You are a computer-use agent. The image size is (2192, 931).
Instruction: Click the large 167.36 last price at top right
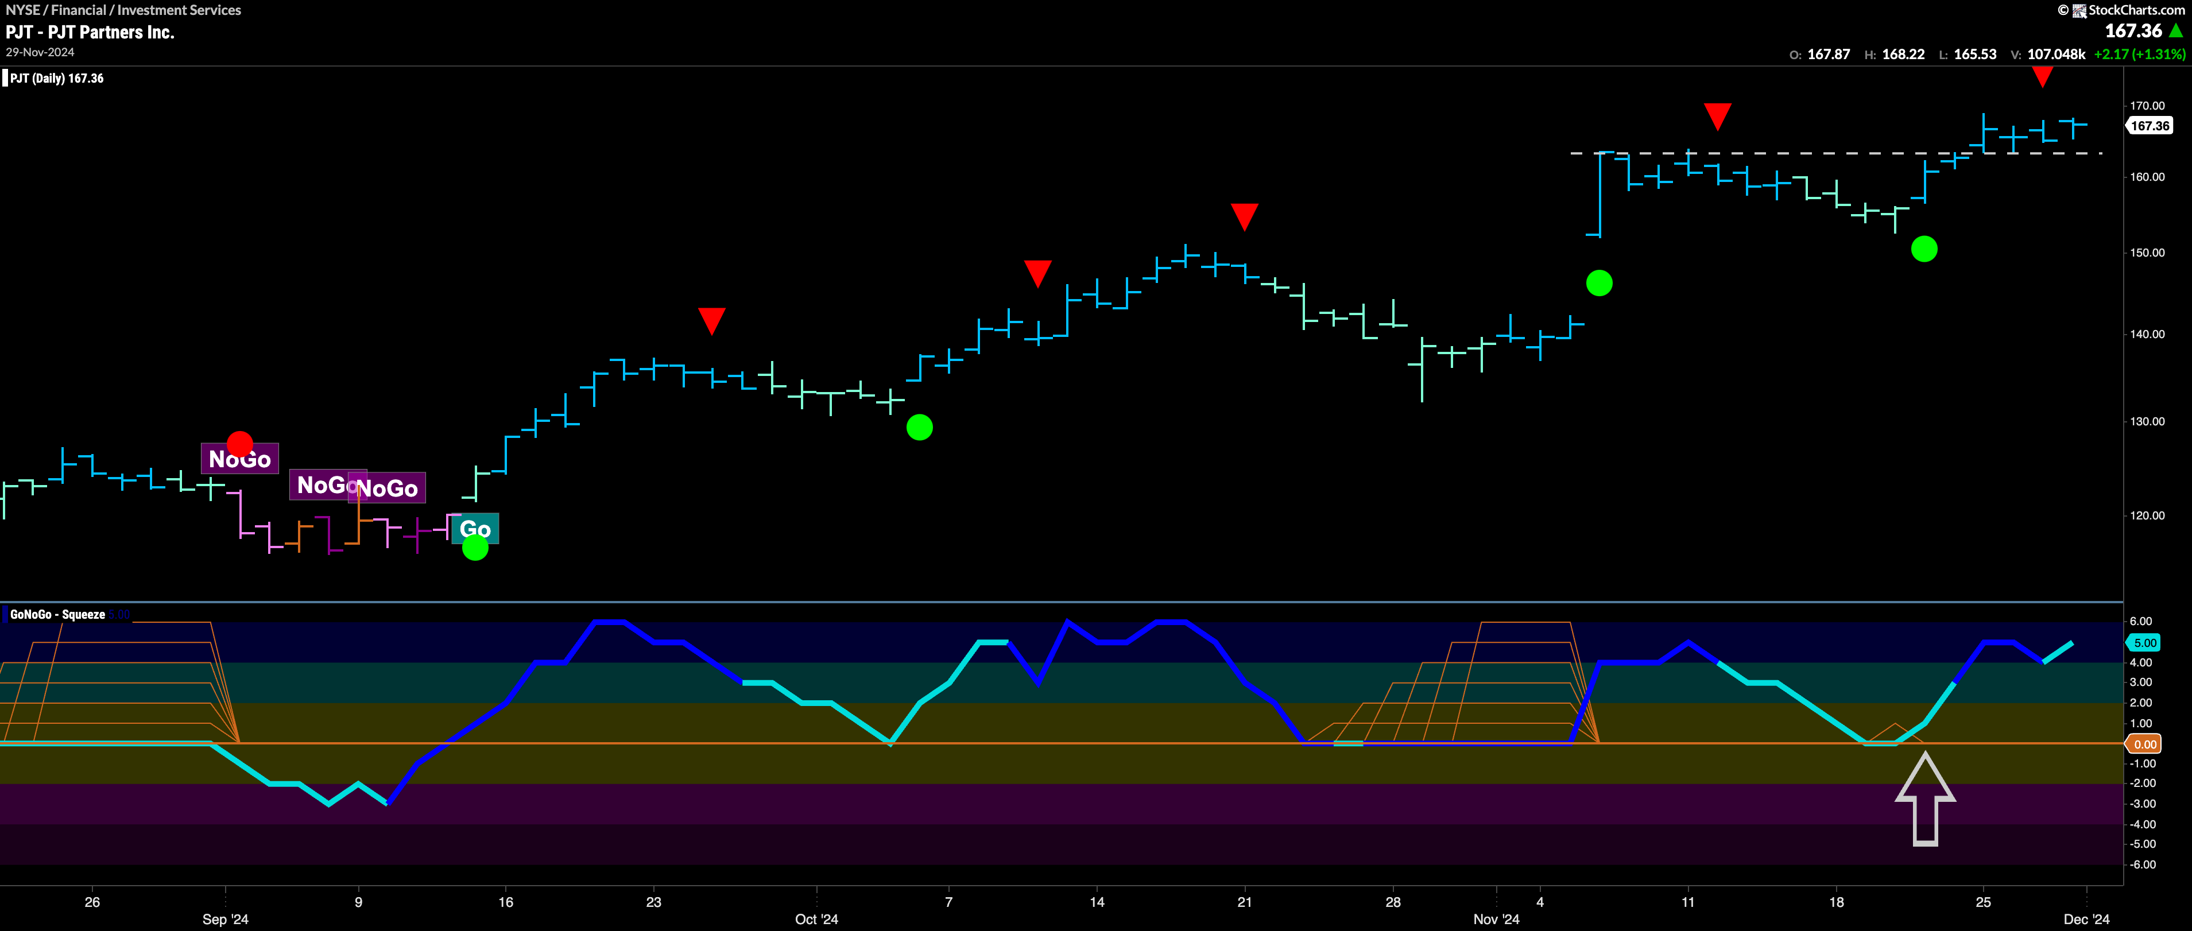[2133, 30]
